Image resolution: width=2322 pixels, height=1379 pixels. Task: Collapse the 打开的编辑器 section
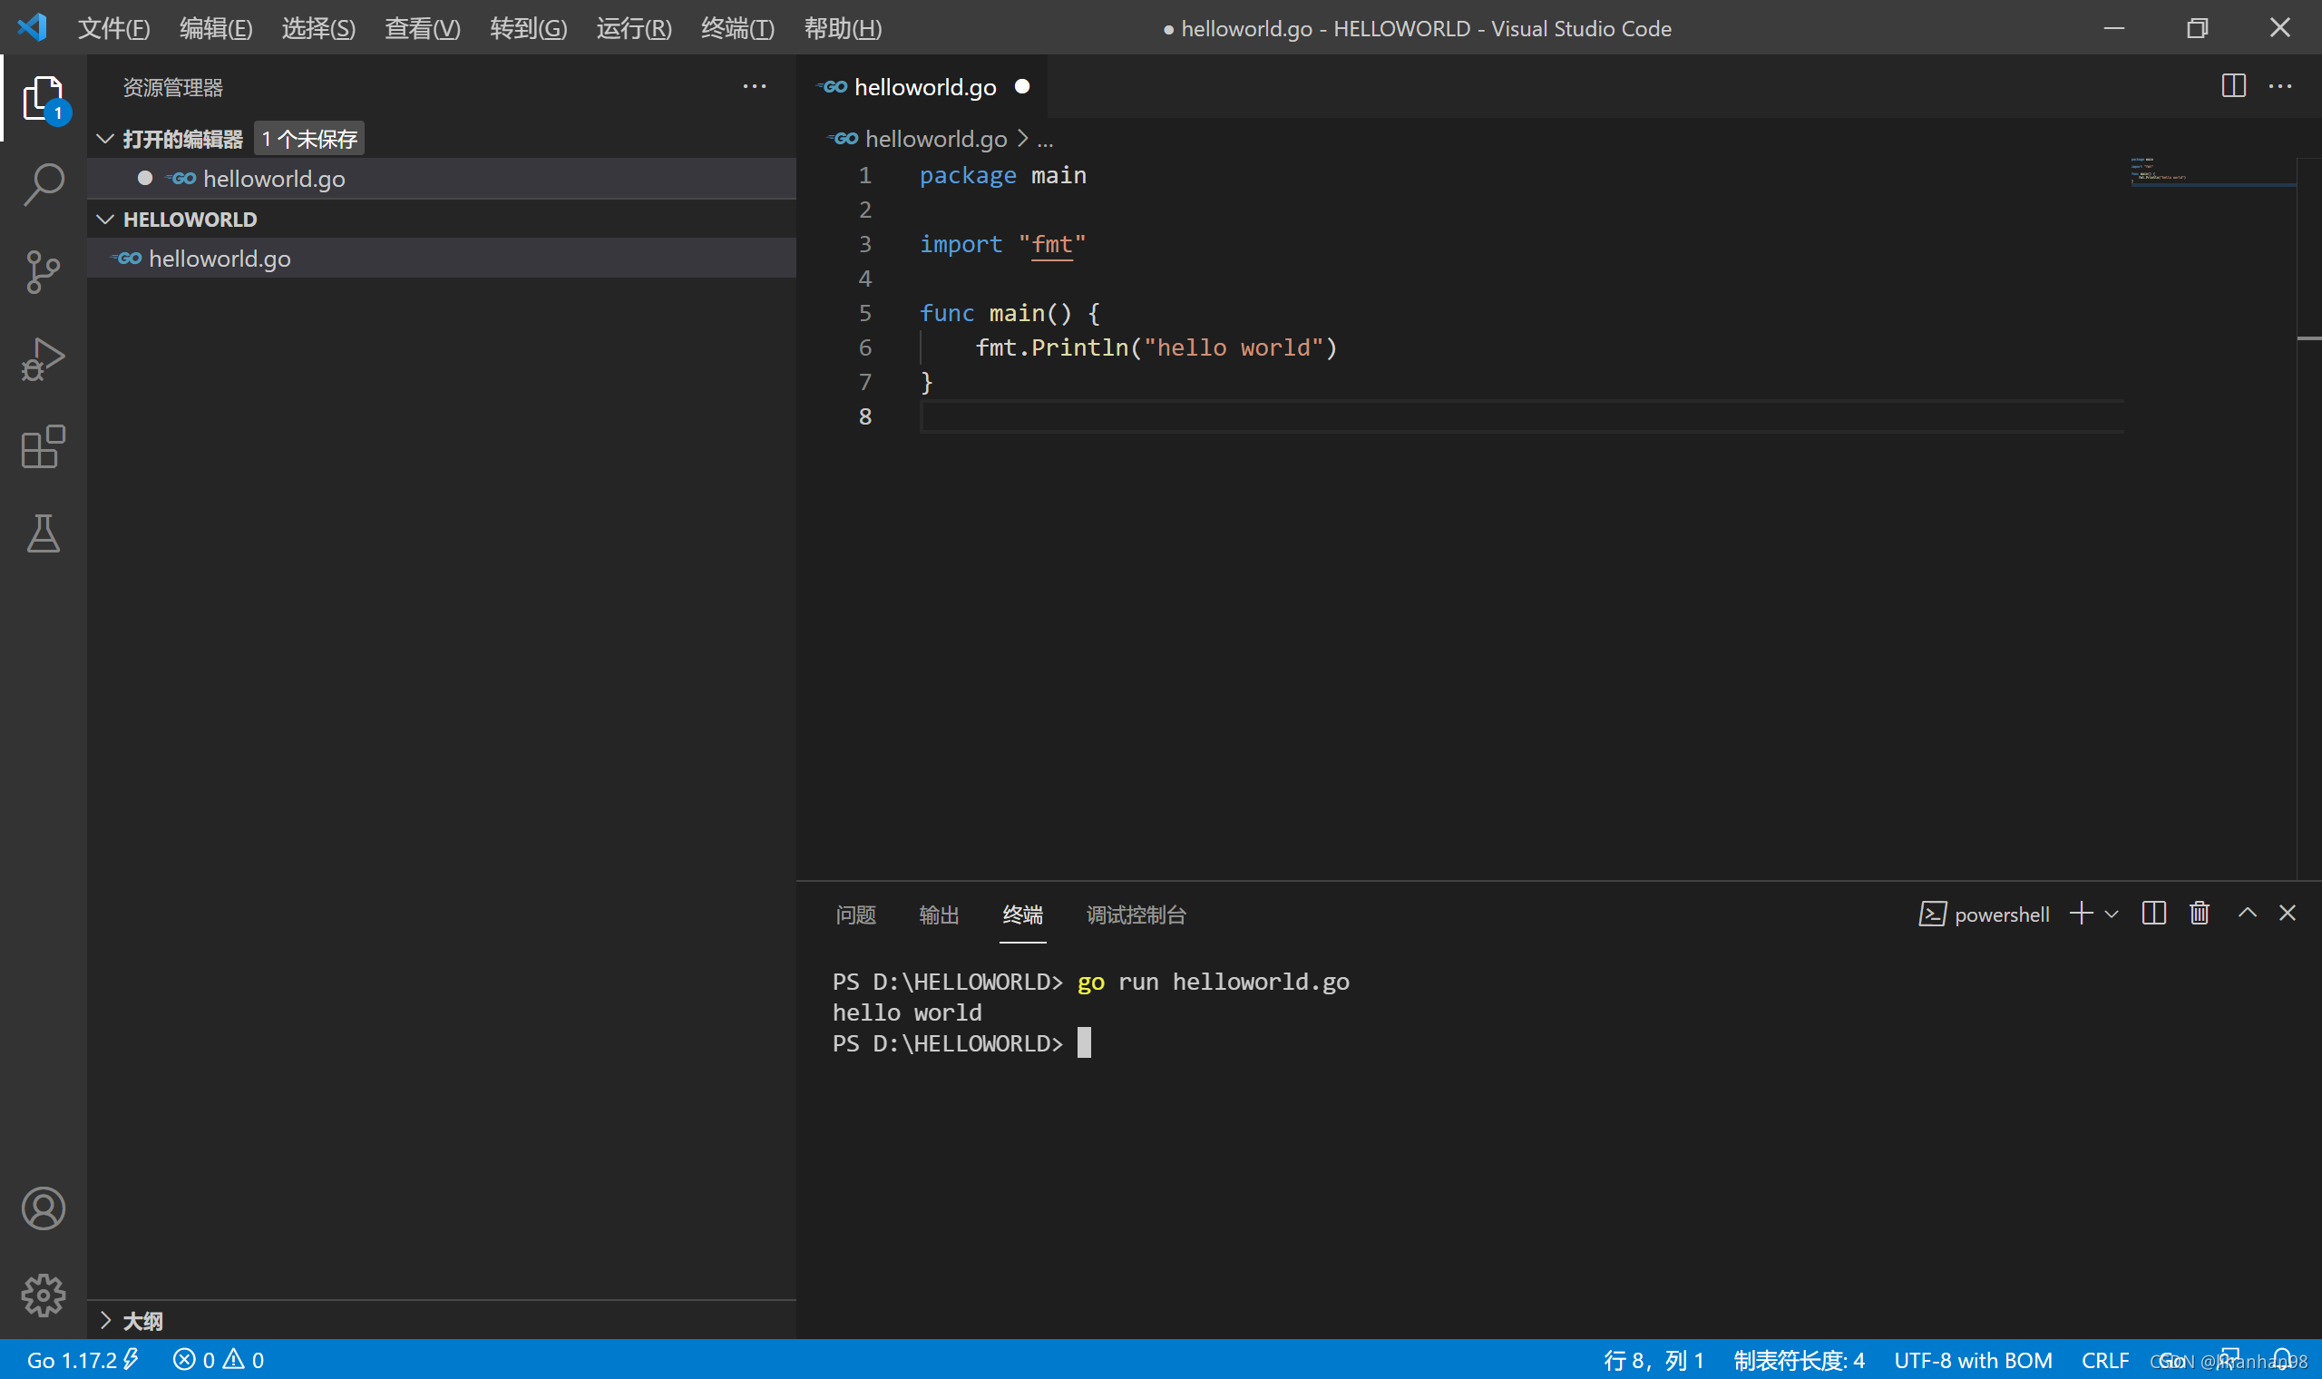click(x=105, y=138)
